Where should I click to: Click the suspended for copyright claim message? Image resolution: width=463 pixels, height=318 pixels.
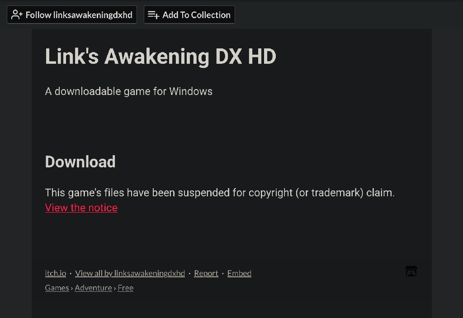tap(220, 193)
